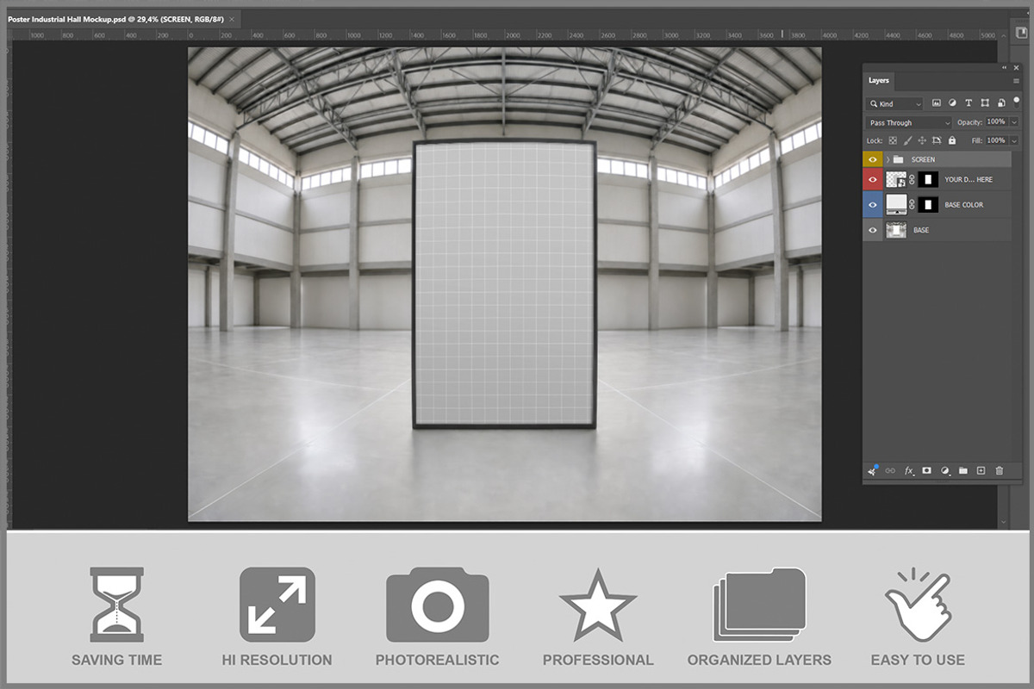Filter layers by pixel layers icon
The height and width of the screenshot is (689, 1034).
point(937,103)
